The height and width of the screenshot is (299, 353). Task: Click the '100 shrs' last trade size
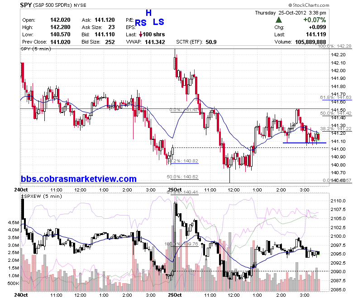pos(154,34)
